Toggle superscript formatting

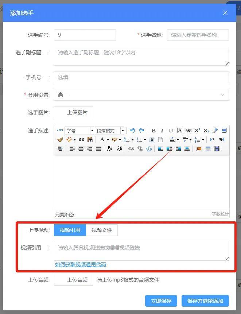[x=197, y=131]
